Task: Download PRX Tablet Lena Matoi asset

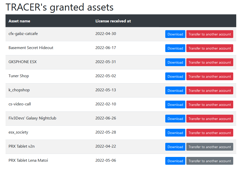Action: (x=175, y=161)
